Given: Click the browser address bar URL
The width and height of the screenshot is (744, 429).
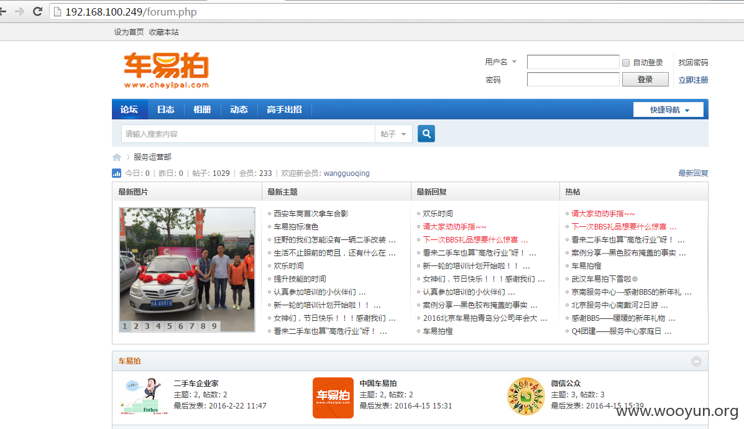Looking at the screenshot, I should 131,12.
